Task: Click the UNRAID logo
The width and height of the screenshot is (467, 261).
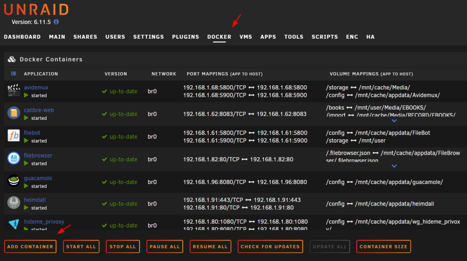Action: click(36, 9)
